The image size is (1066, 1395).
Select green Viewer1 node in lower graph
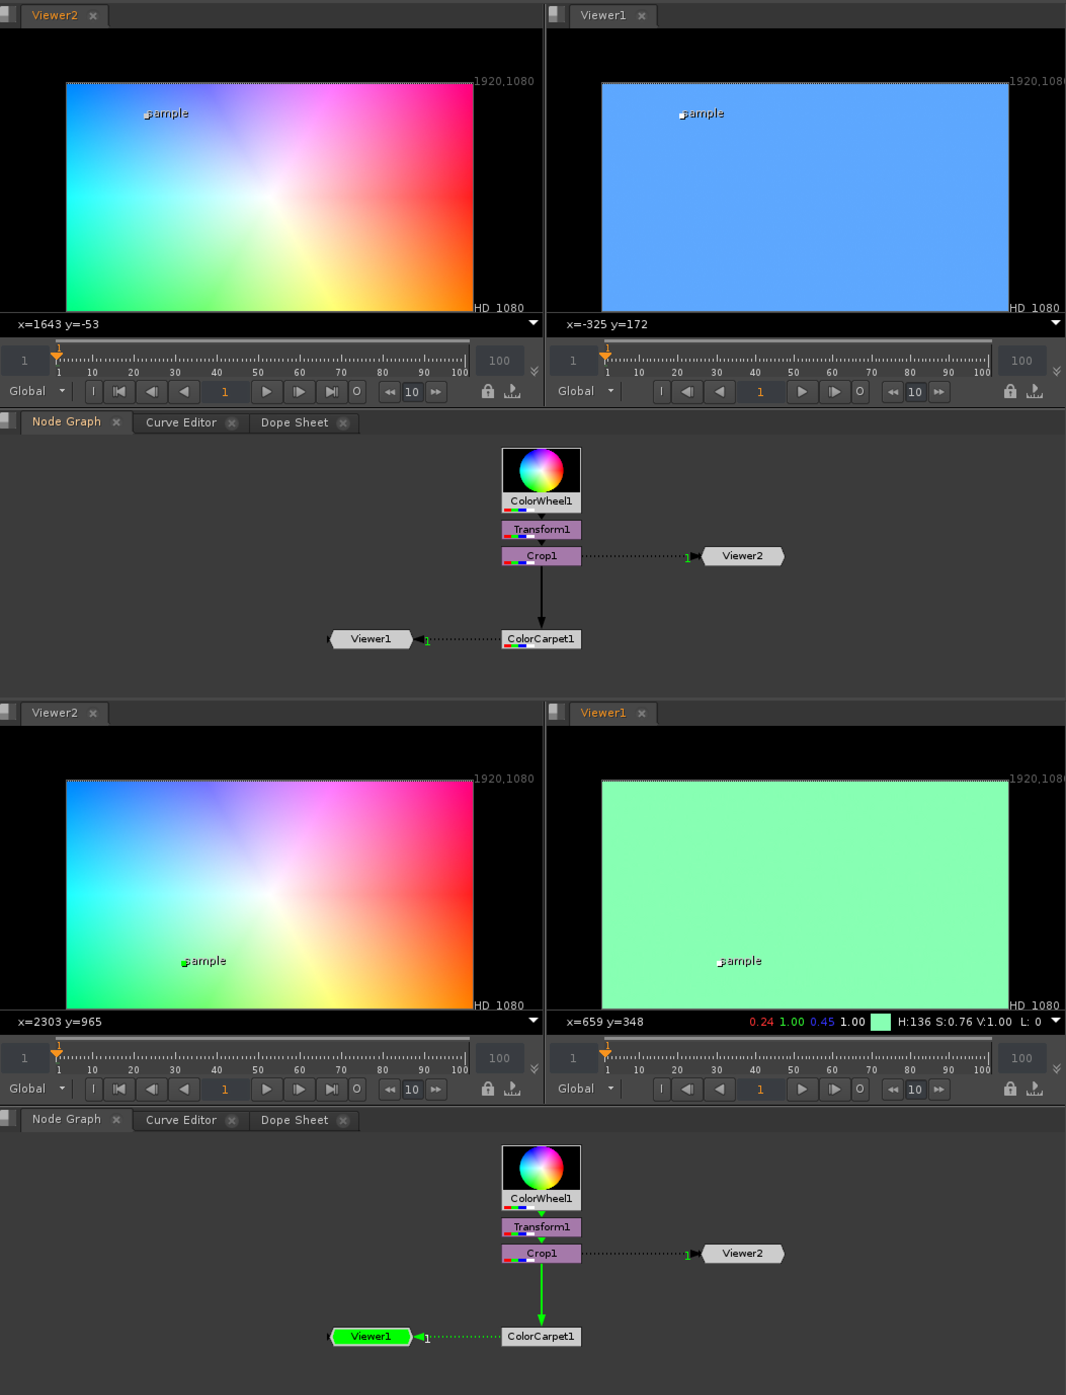pos(371,1337)
